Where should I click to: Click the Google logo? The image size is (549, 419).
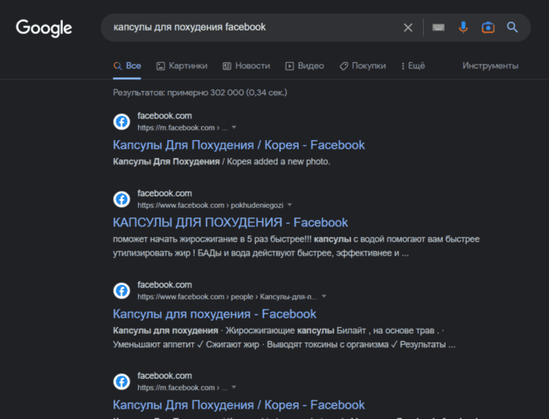(44, 28)
